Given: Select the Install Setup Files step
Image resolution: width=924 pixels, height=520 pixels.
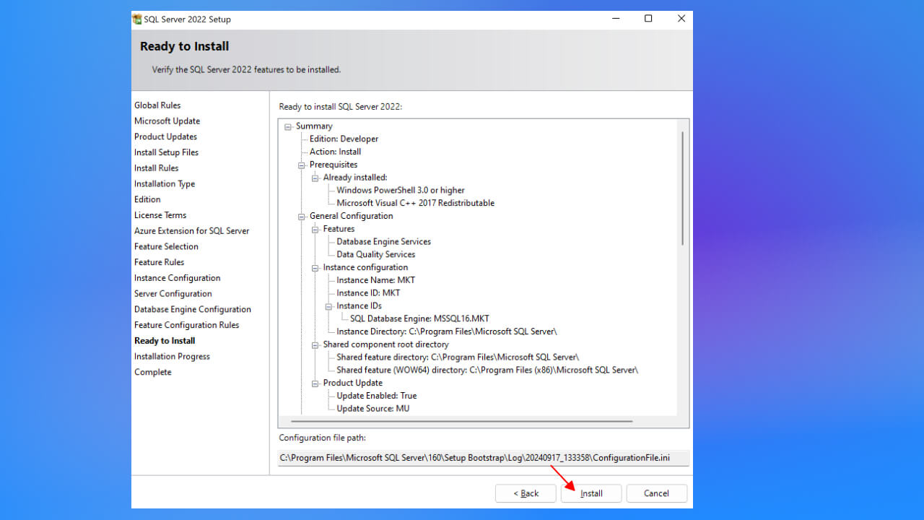Looking at the screenshot, I should [x=166, y=152].
